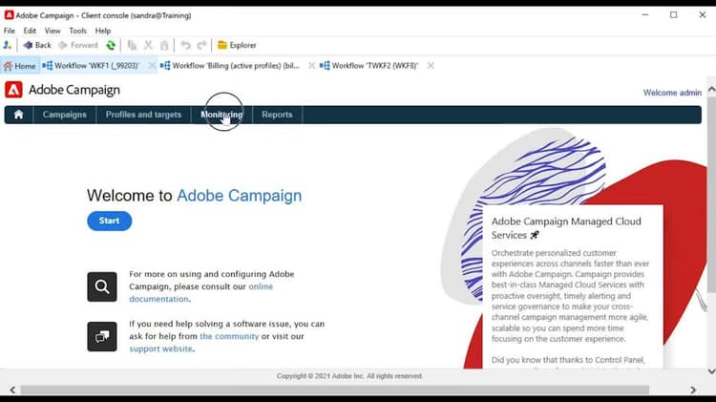
Task: Click the paste clipboard icon in the toolbar
Action: [x=164, y=45]
